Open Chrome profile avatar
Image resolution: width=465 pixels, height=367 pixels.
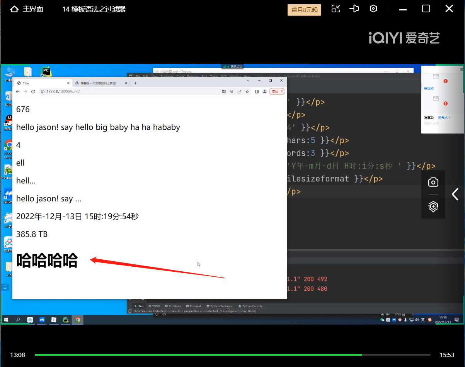coord(264,91)
